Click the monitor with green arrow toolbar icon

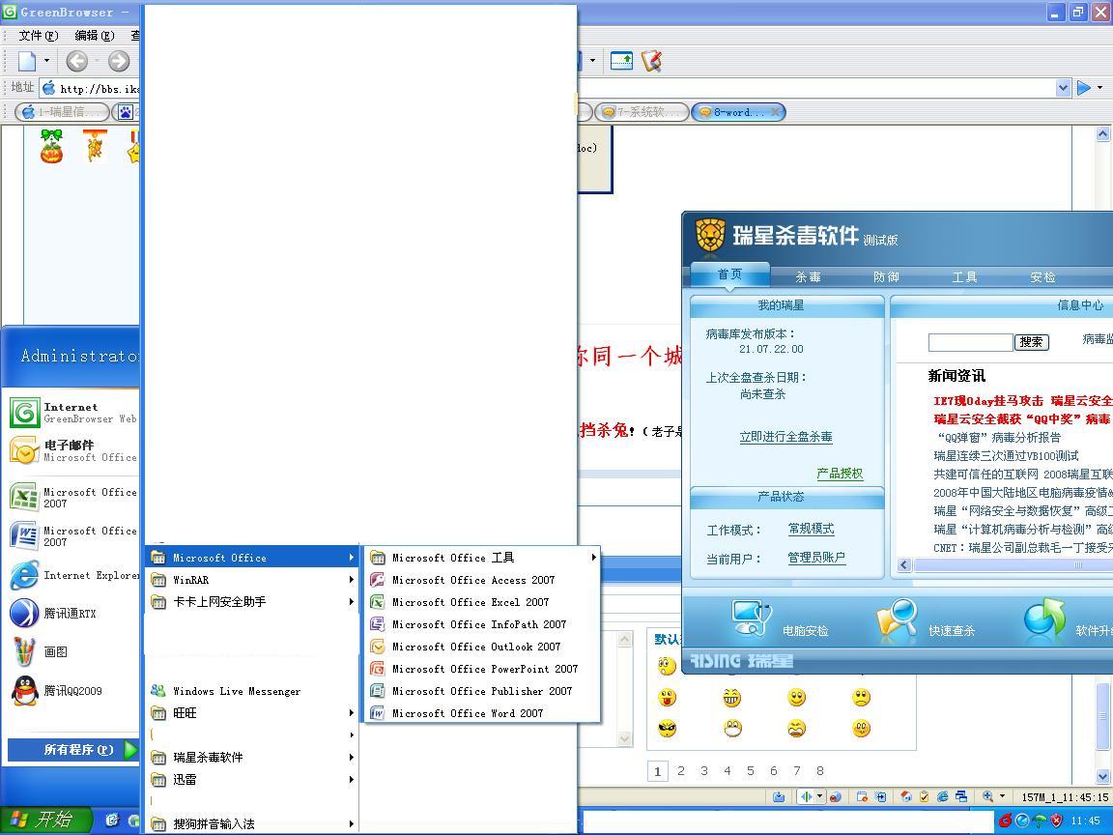click(621, 61)
